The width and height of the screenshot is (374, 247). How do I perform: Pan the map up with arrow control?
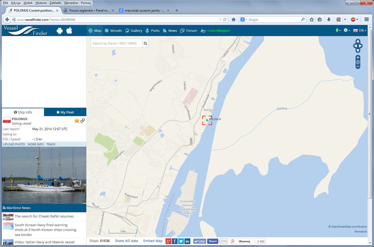[358, 41]
